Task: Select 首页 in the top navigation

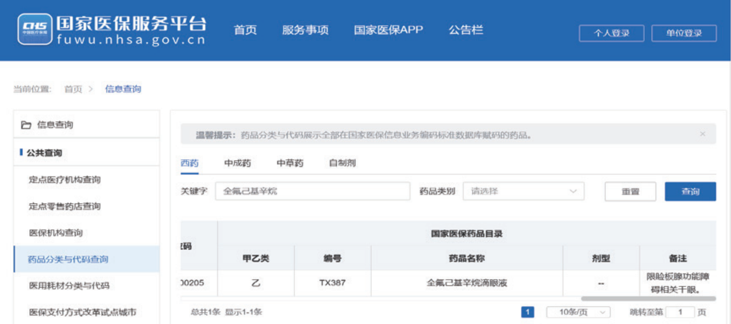Action: click(x=246, y=30)
